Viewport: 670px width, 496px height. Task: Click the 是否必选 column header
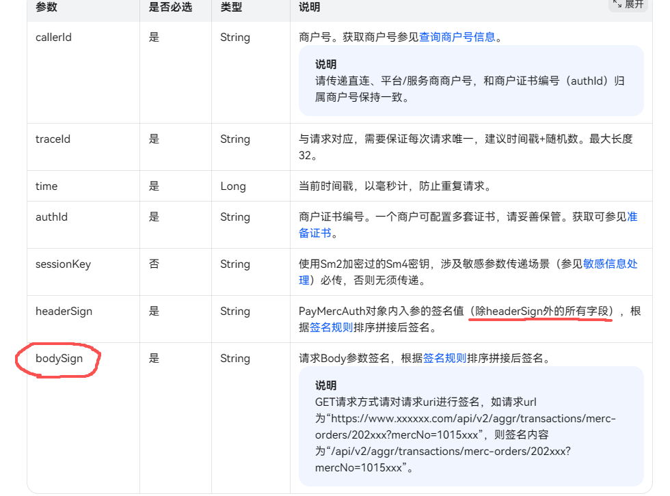coord(170,8)
